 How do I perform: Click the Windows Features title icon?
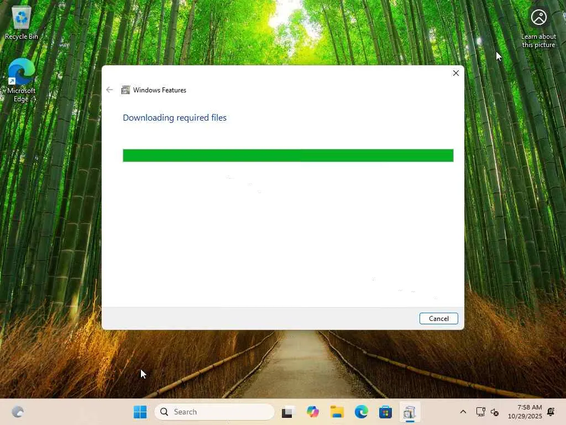125,90
